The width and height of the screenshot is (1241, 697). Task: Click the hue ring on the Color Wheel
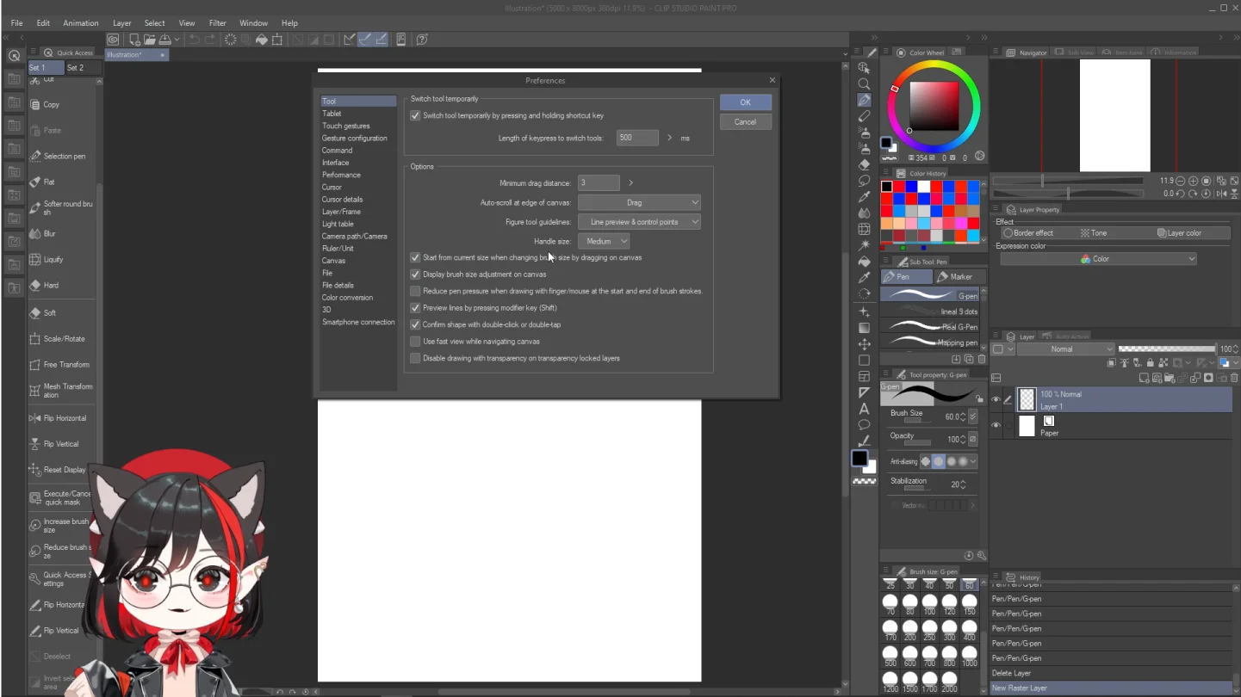tap(934, 64)
